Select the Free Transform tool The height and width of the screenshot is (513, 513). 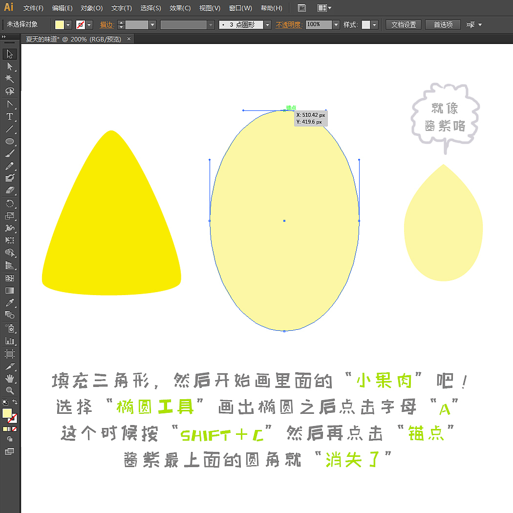[9, 240]
